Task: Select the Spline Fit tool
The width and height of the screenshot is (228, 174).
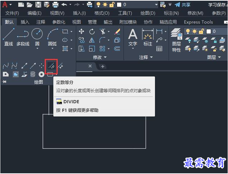Action: (6, 66)
